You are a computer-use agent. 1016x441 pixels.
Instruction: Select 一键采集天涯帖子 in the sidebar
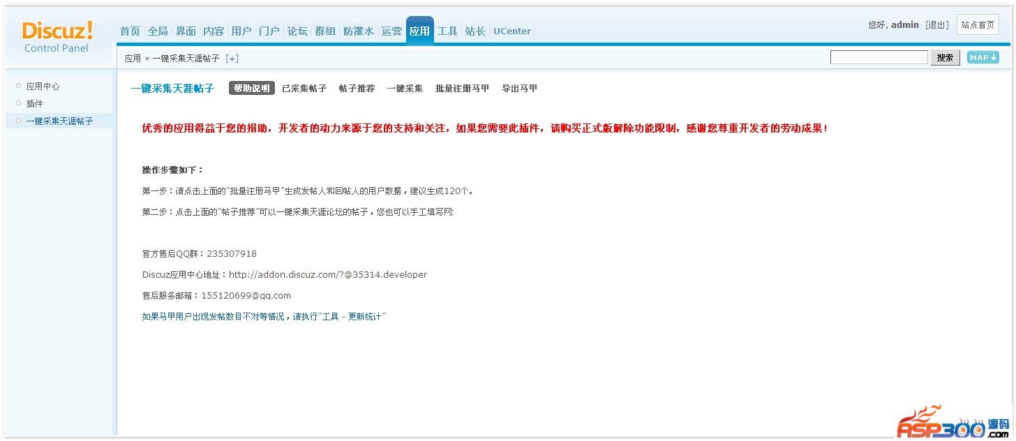[x=59, y=121]
